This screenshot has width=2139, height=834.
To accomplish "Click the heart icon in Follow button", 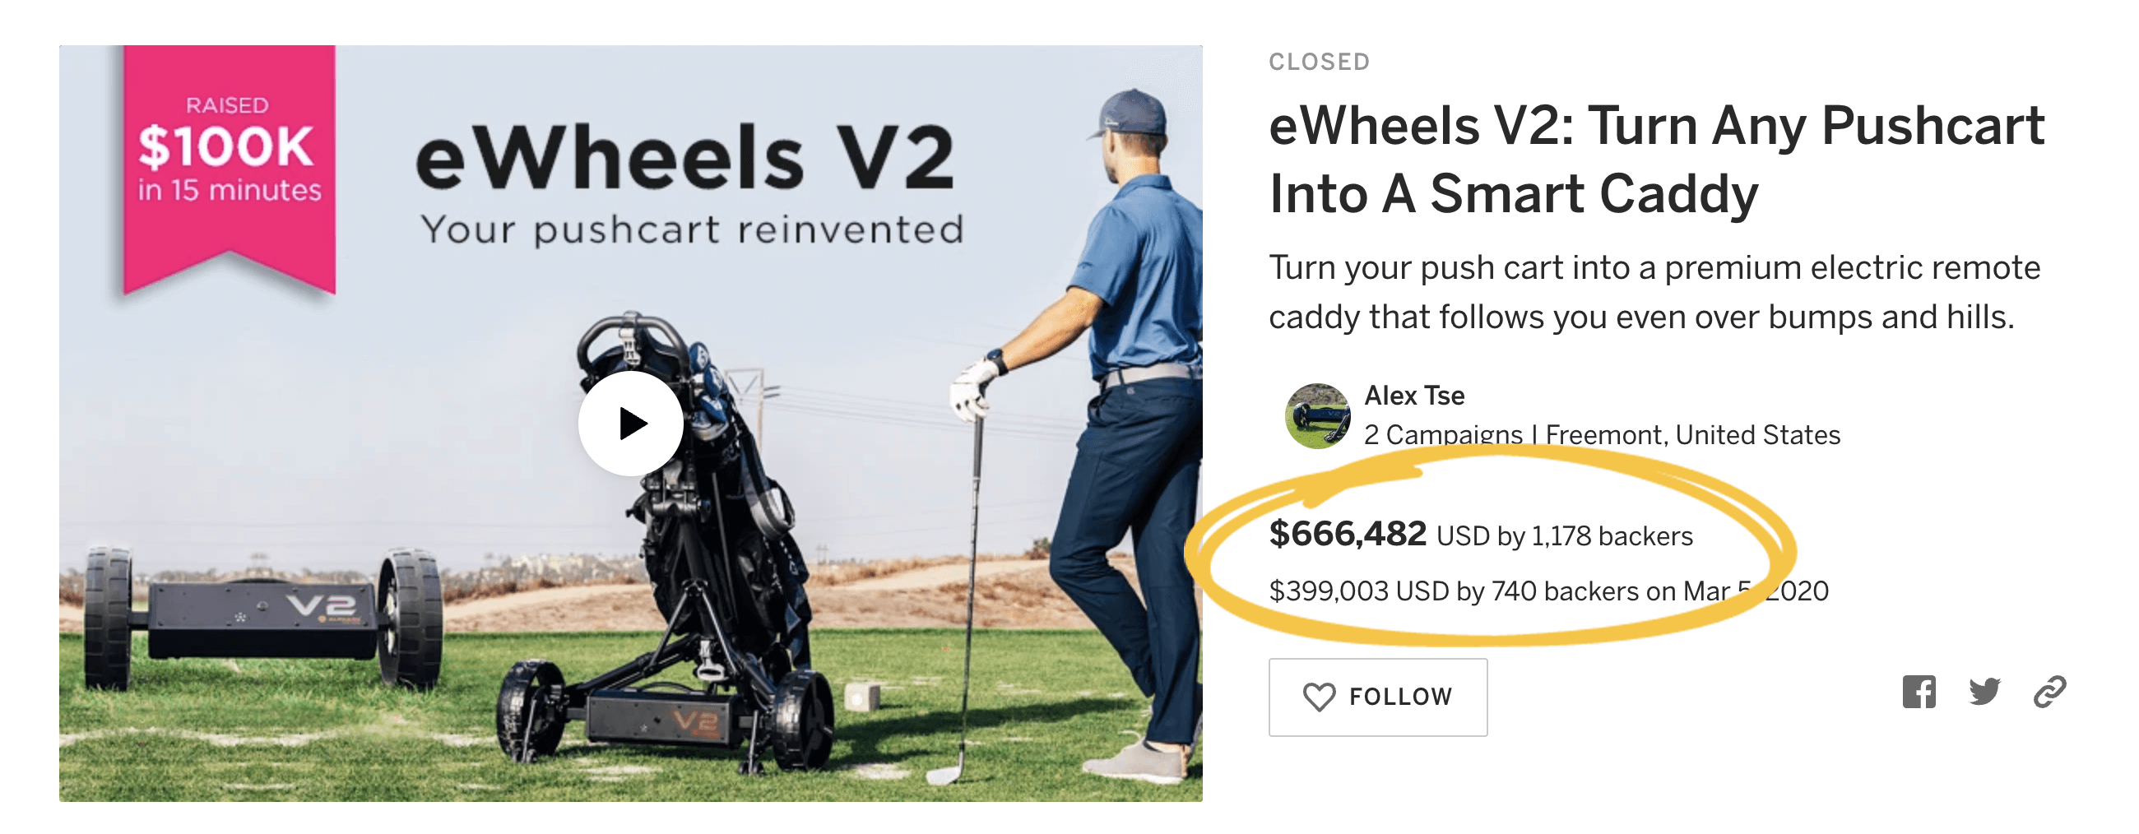I will coord(1319,697).
